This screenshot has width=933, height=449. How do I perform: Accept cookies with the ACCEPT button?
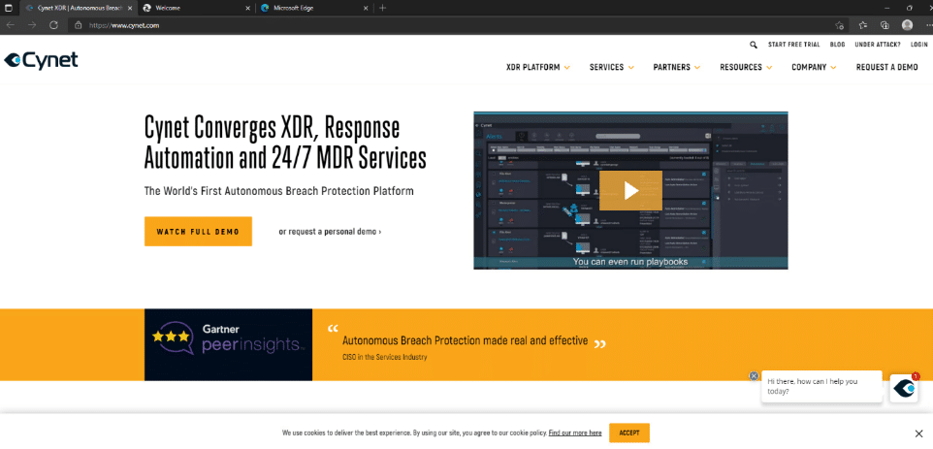[x=628, y=433]
